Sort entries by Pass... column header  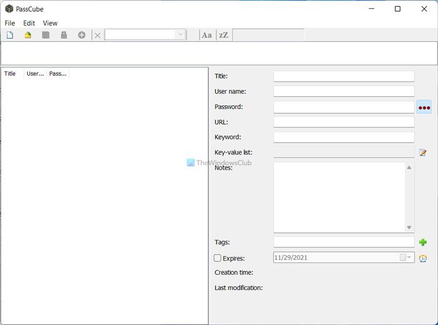(58, 74)
